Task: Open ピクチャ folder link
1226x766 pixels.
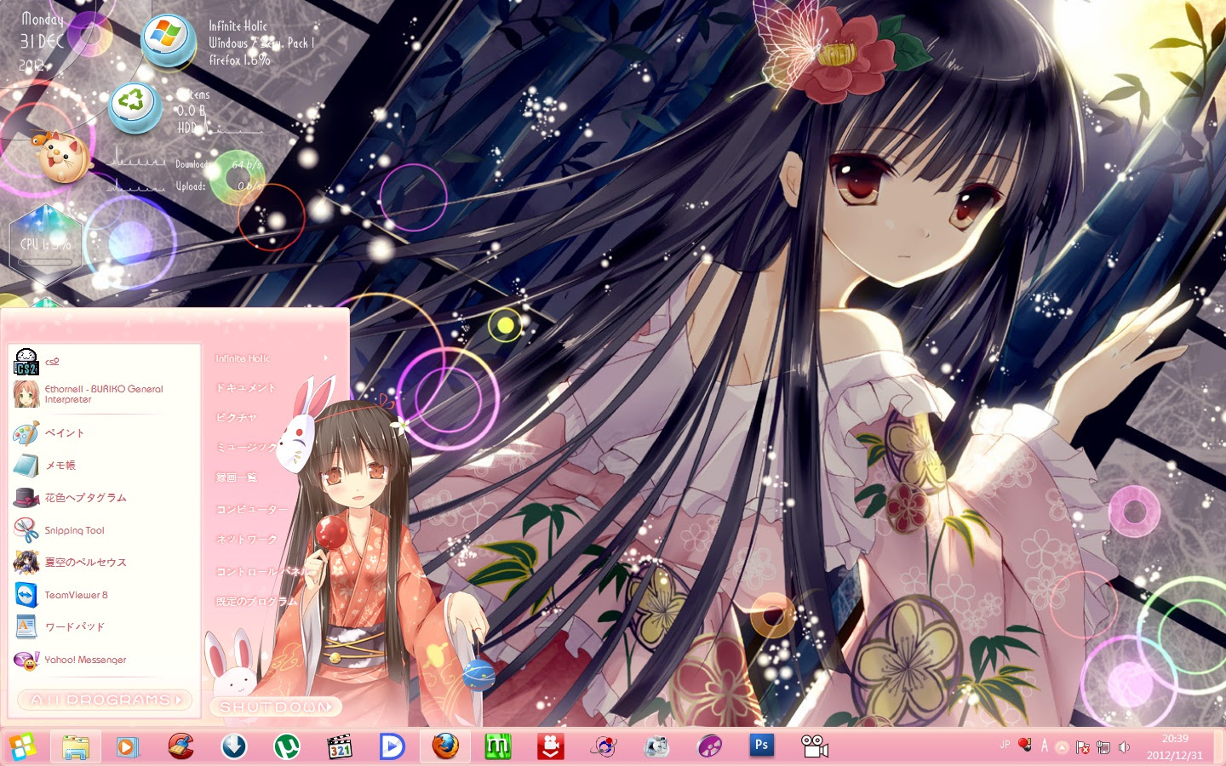Action: point(236,418)
